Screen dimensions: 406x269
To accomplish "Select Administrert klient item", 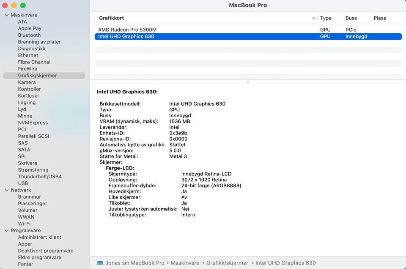I will pos(40,237).
